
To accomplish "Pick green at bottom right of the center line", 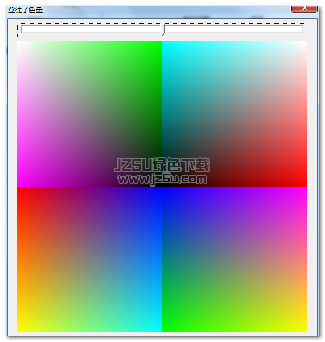I will 164,330.
